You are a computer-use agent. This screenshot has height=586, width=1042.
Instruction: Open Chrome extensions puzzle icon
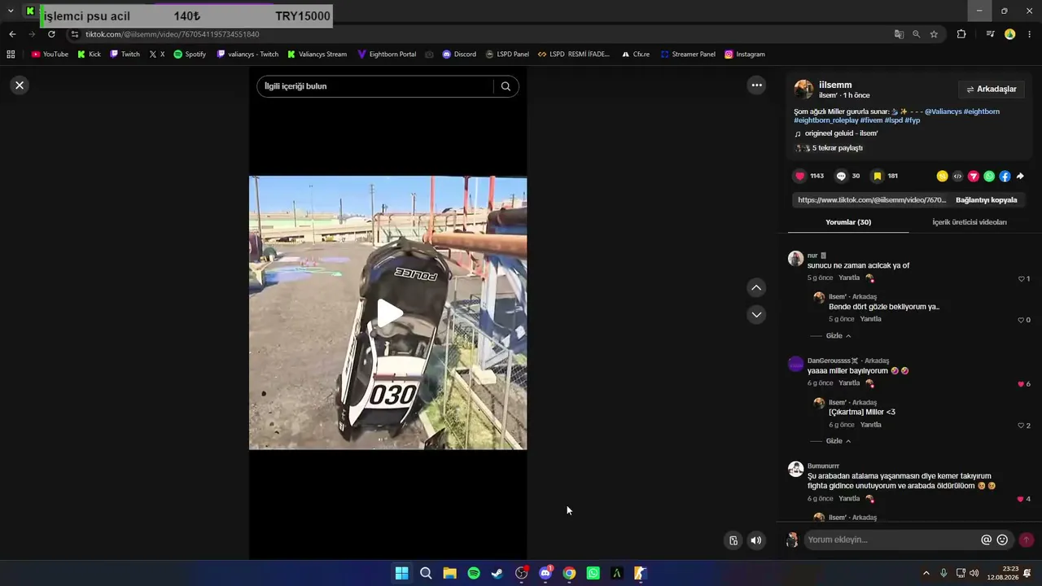(961, 34)
